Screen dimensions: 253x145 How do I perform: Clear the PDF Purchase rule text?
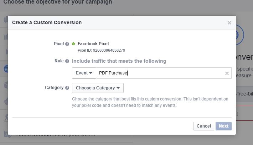227,73
